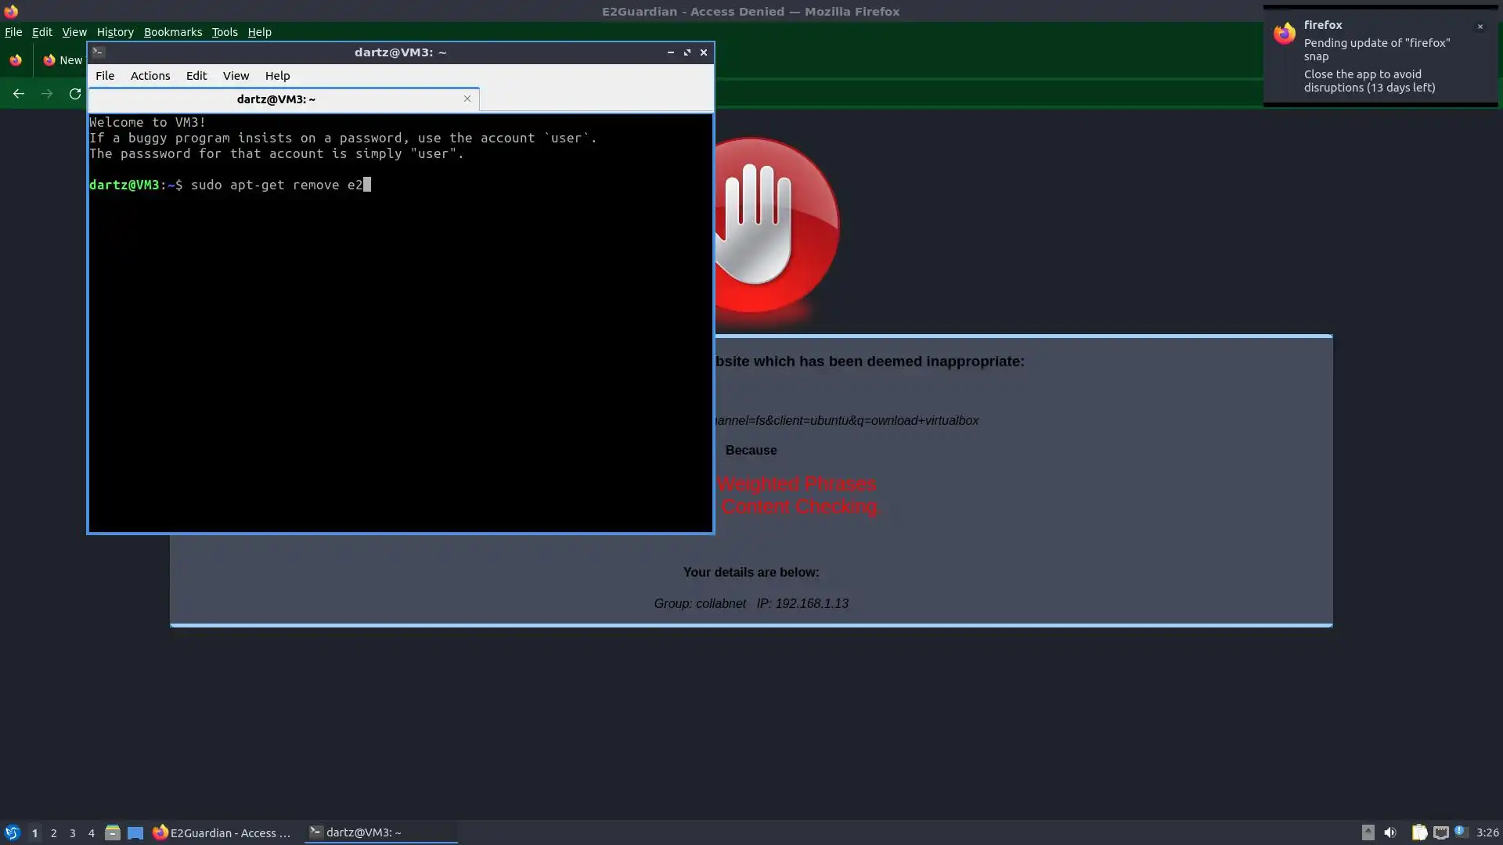Open the file manager taskbar icon

tap(112, 832)
